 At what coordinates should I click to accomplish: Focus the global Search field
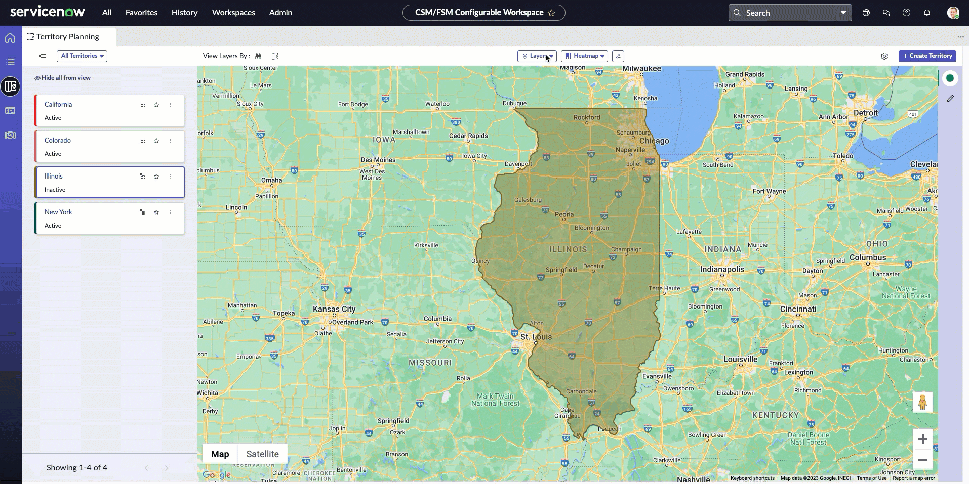coord(782,13)
